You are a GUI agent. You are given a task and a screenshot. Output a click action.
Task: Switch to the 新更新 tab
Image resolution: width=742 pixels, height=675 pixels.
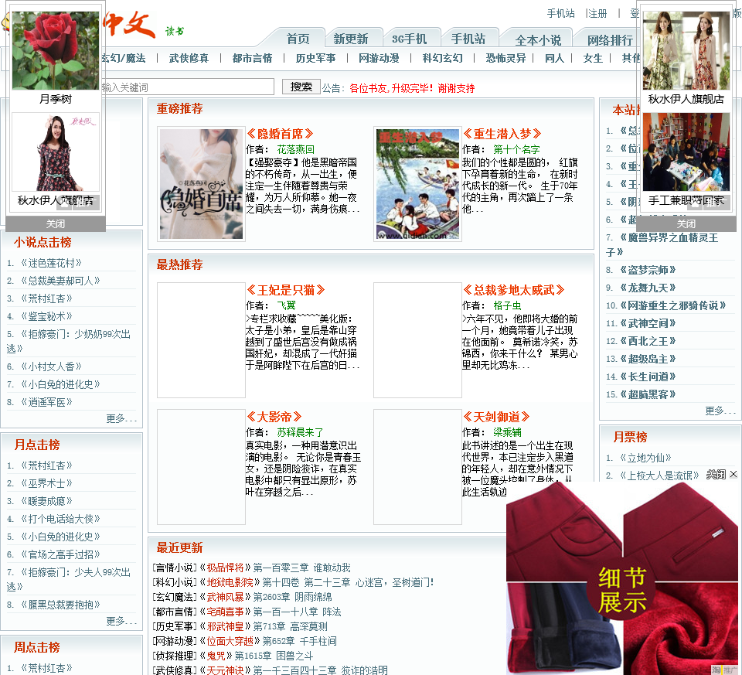pyautogui.click(x=350, y=39)
